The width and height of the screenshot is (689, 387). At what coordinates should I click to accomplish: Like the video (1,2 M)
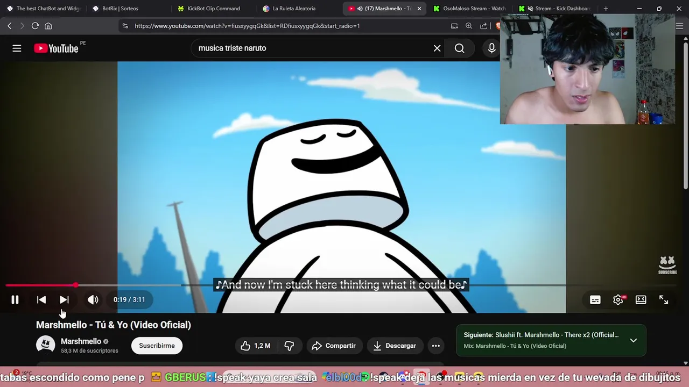click(256, 346)
